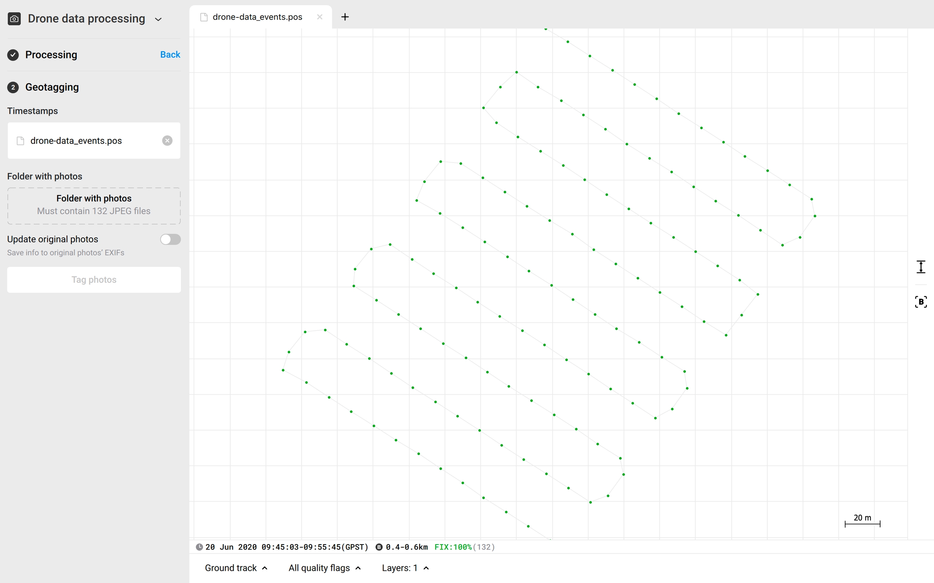
Task: Remove drone-data_events.pos from Timestamps
Action: point(167,140)
